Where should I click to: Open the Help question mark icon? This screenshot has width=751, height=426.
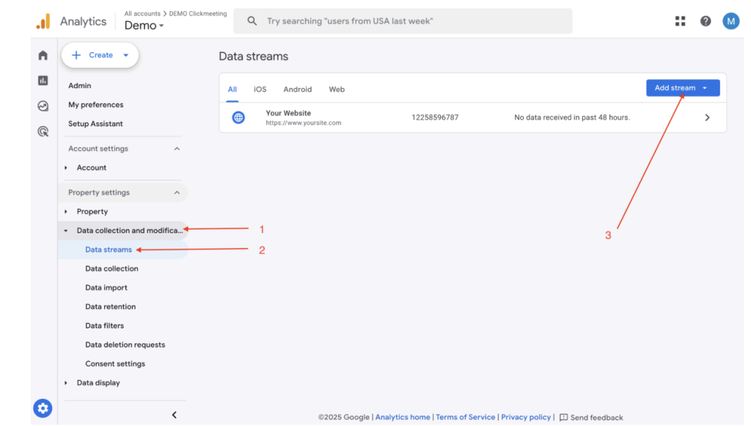(706, 21)
